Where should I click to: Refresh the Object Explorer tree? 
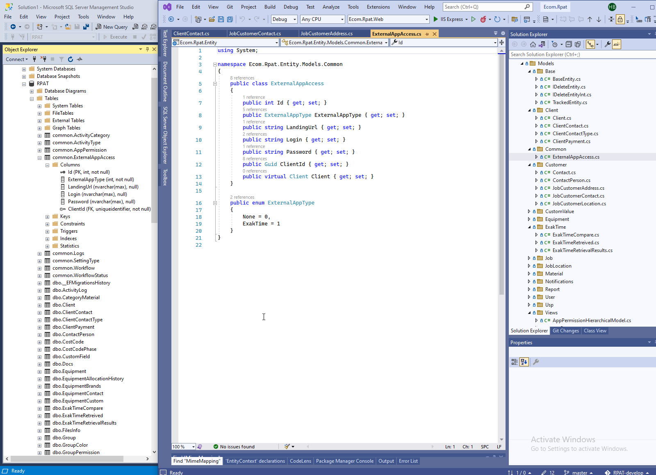coord(71,59)
